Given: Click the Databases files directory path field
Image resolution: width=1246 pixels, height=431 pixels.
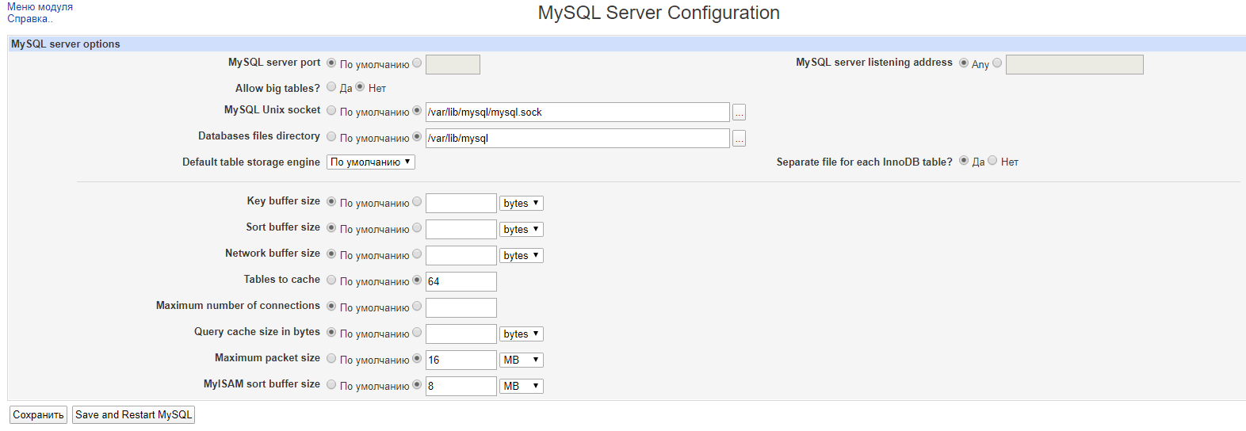Looking at the screenshot, I should (x=578, y=139).
